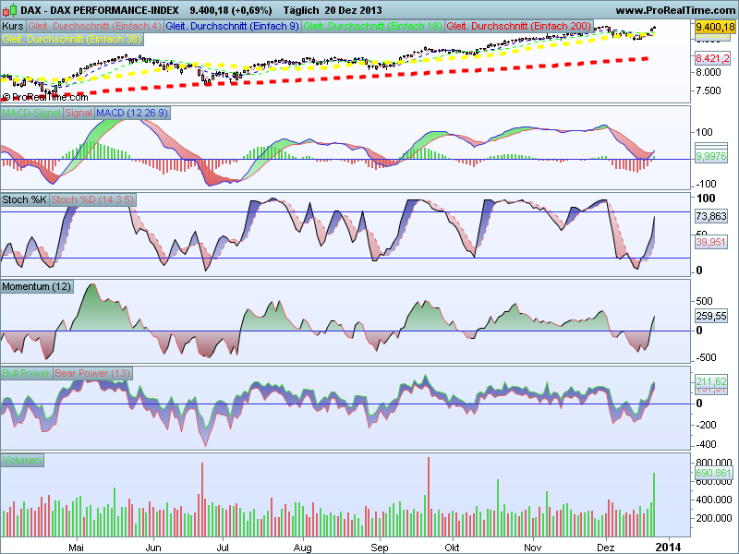The height and width of the screenshot is (554, 739).
Task: Click the Täglich timeframe text
Action: pos(299,10)
